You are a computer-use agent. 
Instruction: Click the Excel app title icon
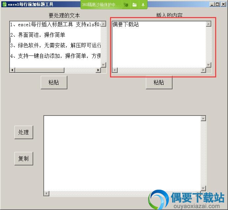pos(5,4)
